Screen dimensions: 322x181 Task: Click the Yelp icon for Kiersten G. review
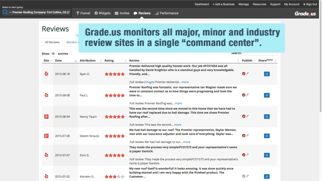pos(46,177)
